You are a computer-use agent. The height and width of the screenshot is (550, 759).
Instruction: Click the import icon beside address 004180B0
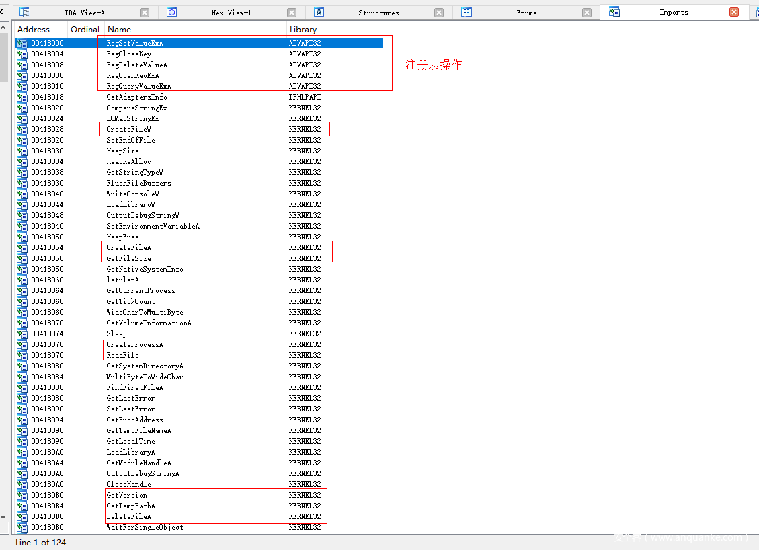[22, 495]
